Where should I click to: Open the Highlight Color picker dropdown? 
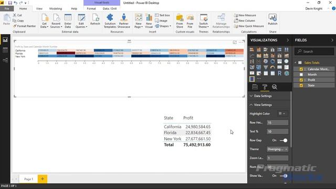pyautogui.click(x=282, y=113)
